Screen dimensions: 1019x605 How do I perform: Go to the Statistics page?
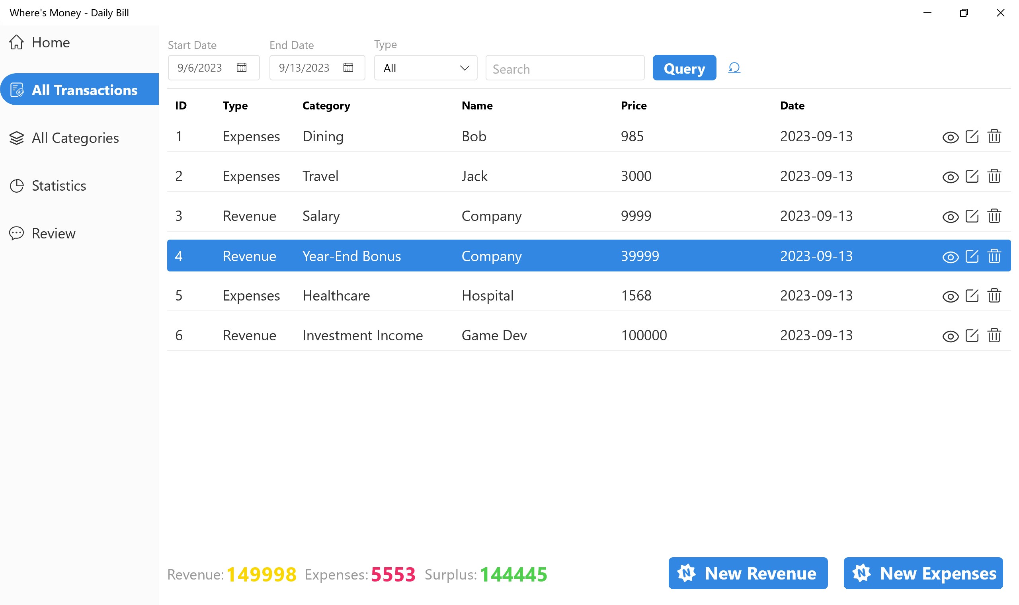59,186
